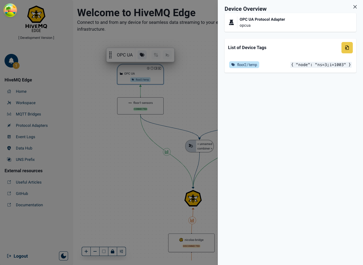
Task: Open MQTT Bridges page
Action: tap(28, 114)
